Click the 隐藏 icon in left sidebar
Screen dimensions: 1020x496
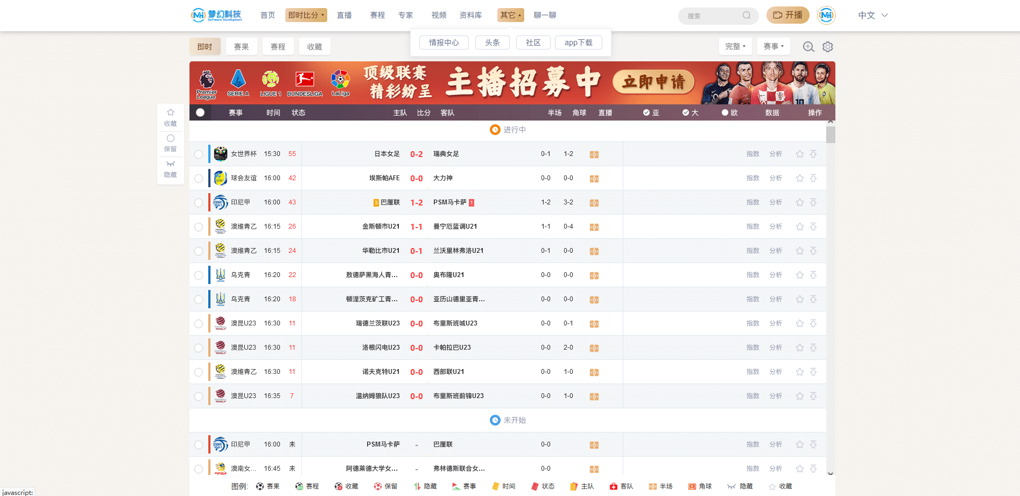(171, 168)
